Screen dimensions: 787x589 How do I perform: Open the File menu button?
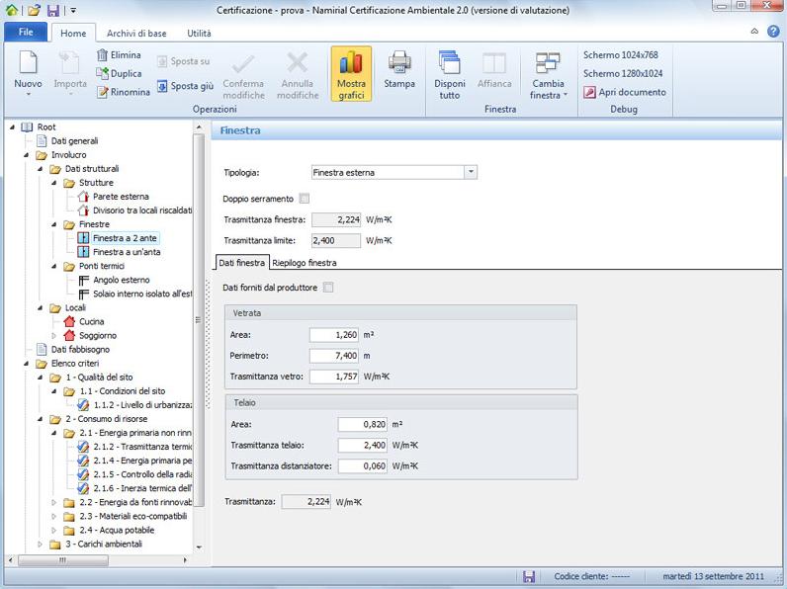[x=25, y=34]
